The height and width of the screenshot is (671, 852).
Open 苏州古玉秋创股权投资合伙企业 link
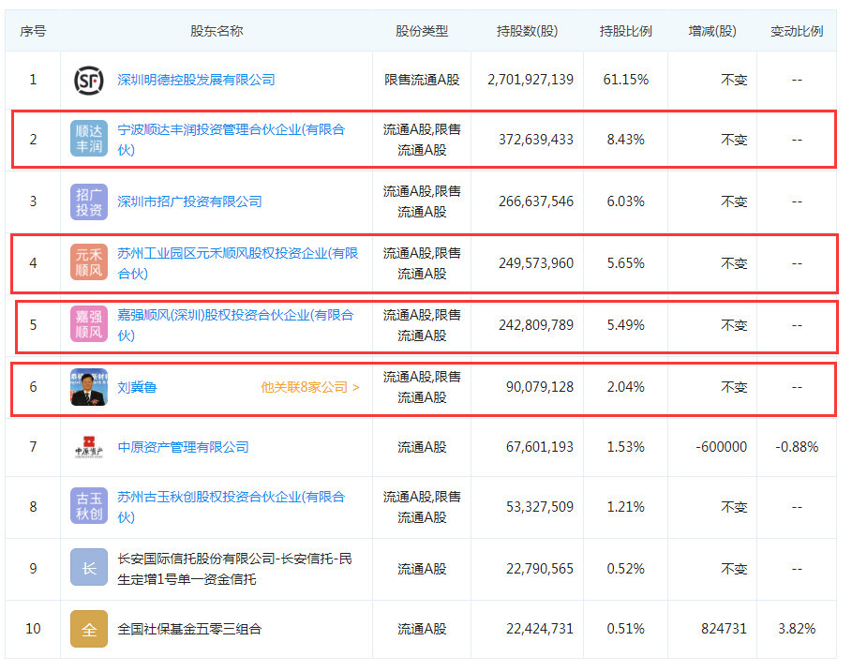point(232,507)
